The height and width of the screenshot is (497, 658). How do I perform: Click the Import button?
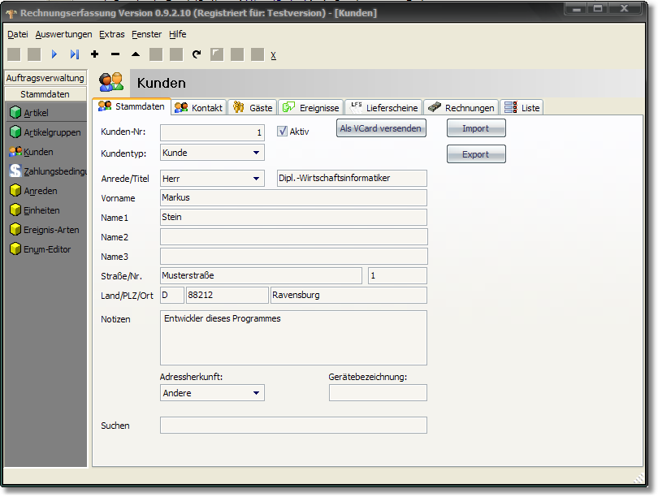tap(476, 128)
